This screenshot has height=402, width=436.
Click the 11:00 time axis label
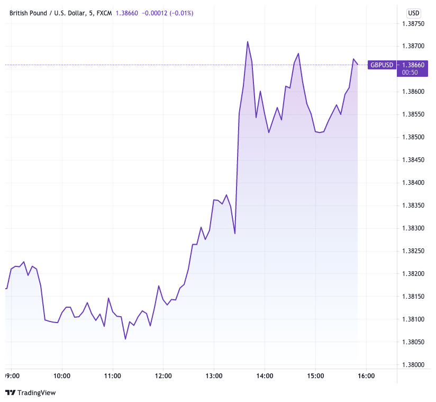click(113, 376)
